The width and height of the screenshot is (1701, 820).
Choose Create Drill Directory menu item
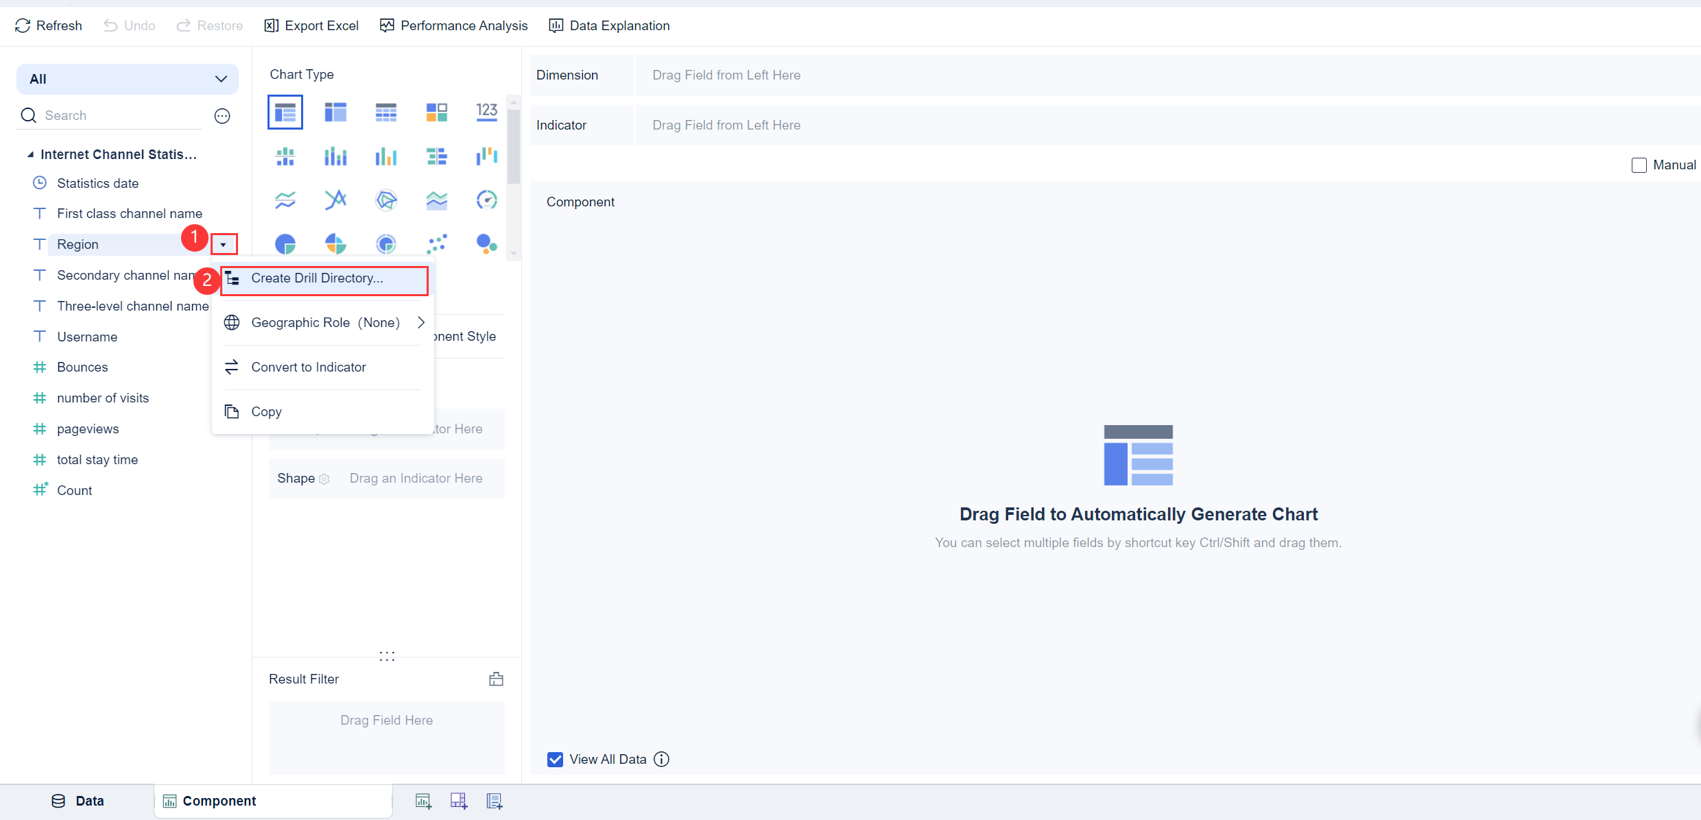(x=317, y=278)
